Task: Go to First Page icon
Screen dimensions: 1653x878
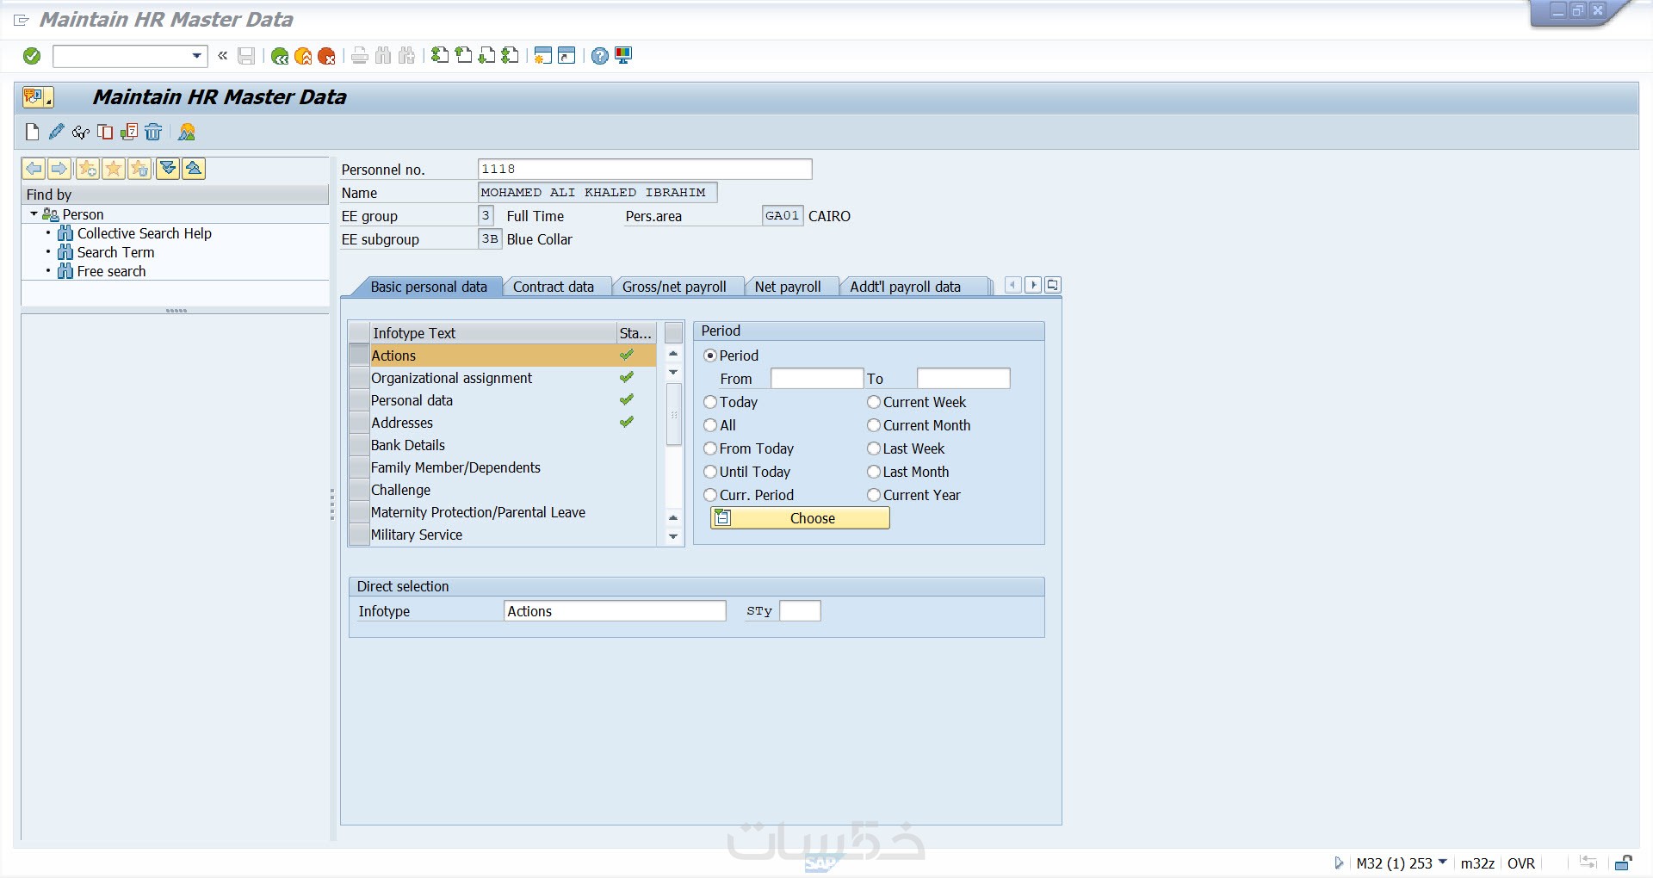Action: coord(440,56)
